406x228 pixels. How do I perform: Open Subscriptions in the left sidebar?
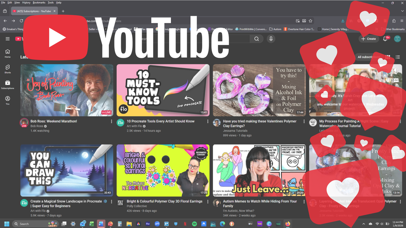7,85
